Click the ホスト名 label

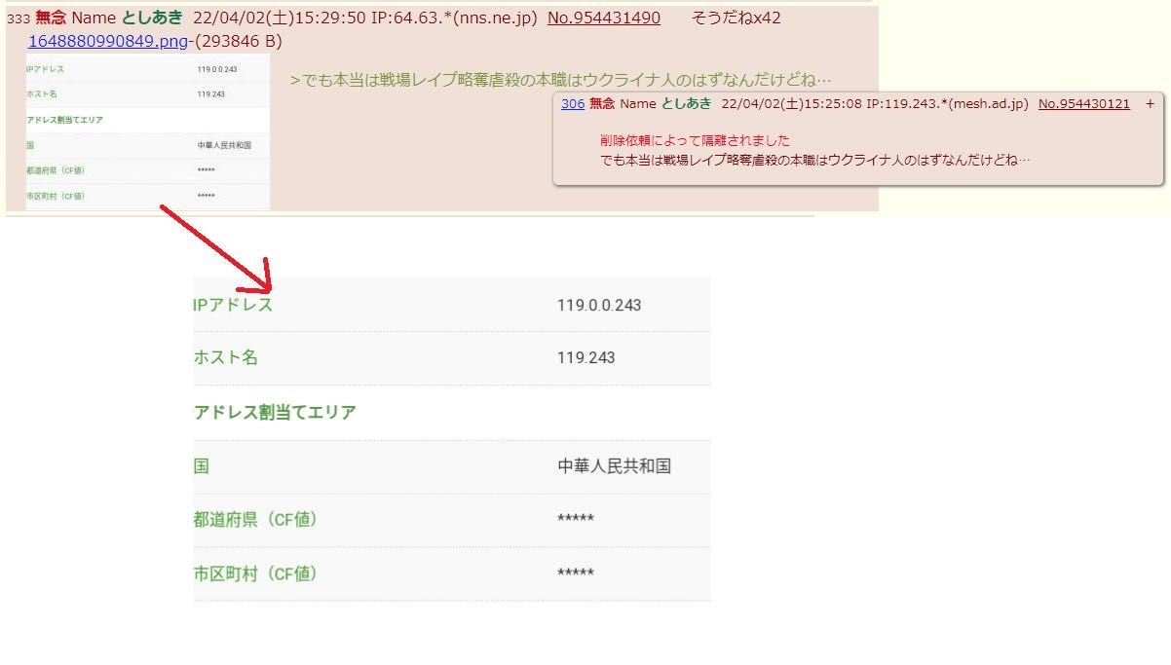pos(226,357)
